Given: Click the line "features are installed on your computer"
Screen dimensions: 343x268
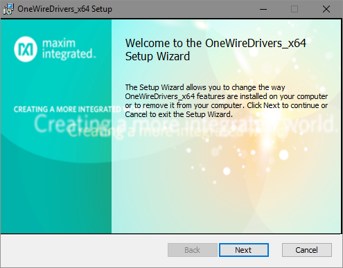Looking at the screenshot, I should point(262,96).
